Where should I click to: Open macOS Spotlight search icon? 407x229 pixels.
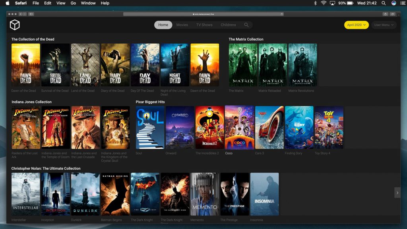[384, 3]
